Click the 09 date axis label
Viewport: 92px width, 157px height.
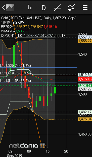29,151
